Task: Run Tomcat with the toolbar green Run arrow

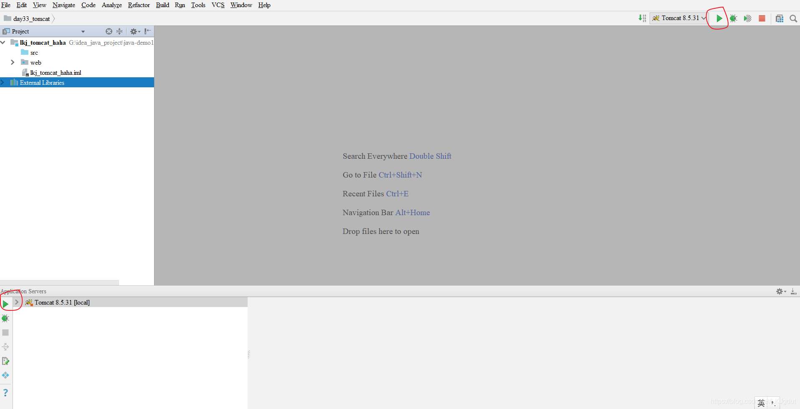Action: [719, 18]
